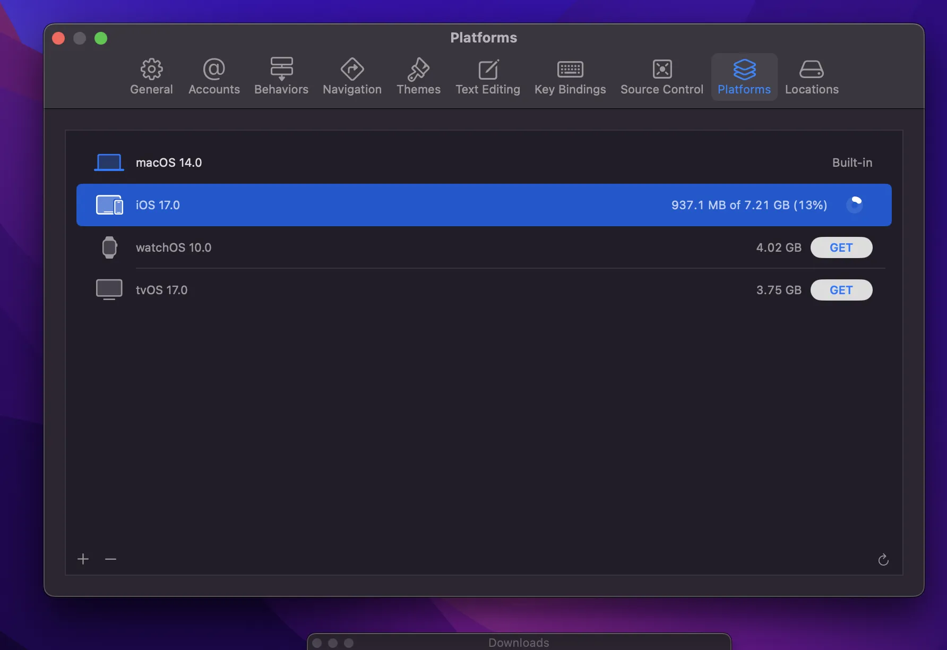This screenshot has height=650, width=947.
Task: Click the iOS devices icon
Action: point(109,205)
